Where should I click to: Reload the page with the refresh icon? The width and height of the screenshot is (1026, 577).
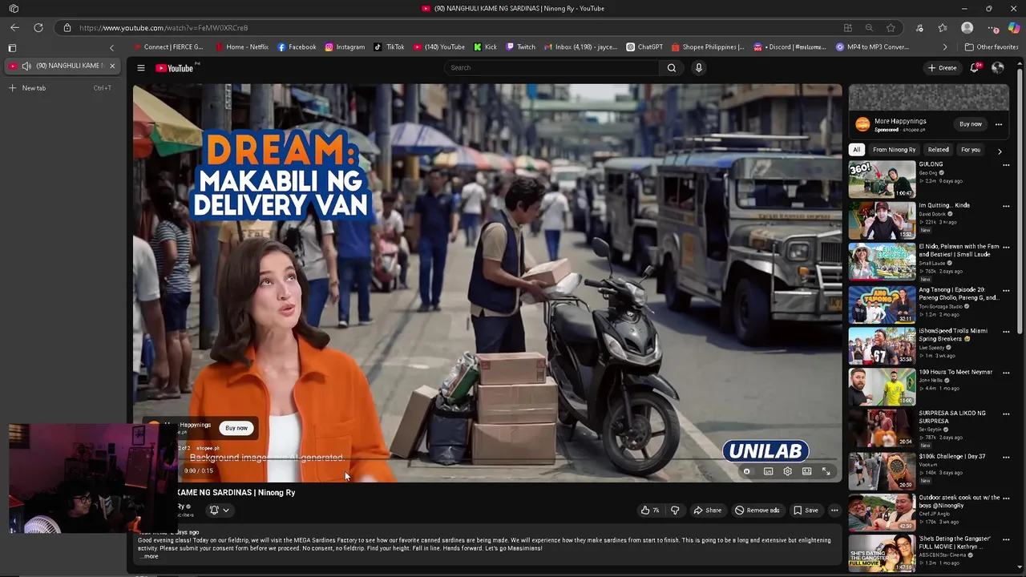point(38,28)
